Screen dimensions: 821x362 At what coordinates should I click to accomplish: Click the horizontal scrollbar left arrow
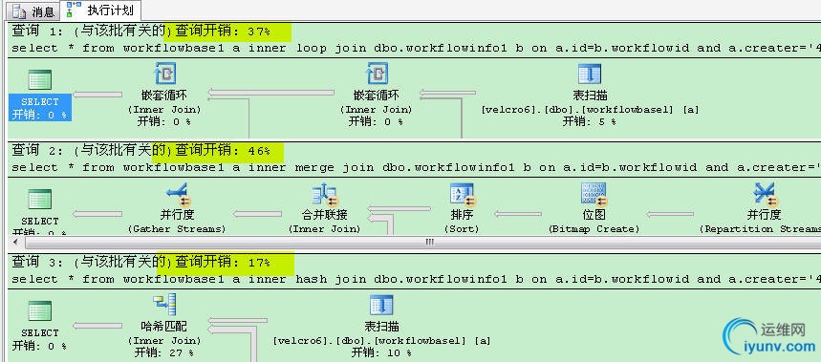[15, 243]
